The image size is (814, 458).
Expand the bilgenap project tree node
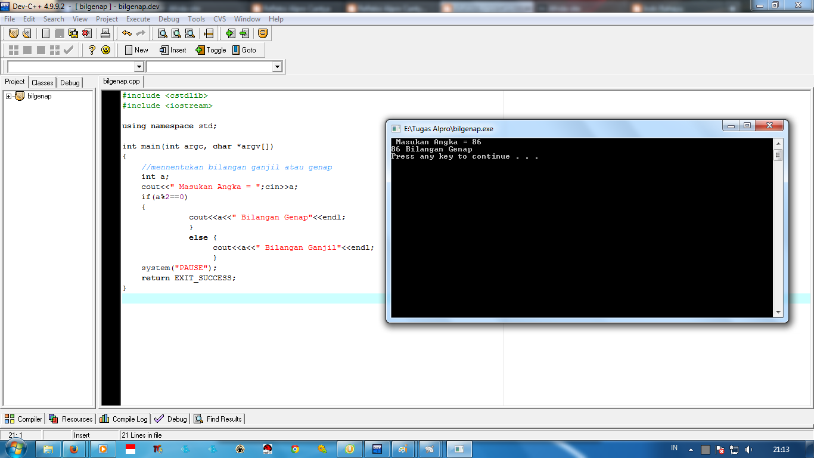9,96
